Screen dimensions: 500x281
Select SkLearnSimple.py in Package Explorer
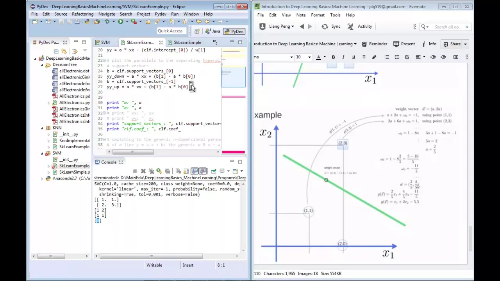click(x=74, y=172)
